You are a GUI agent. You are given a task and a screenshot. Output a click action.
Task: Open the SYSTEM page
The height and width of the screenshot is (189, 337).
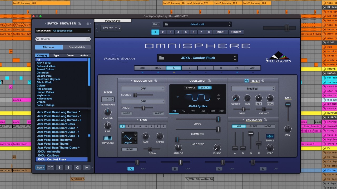pyautogui.click(x=236, y=32)
